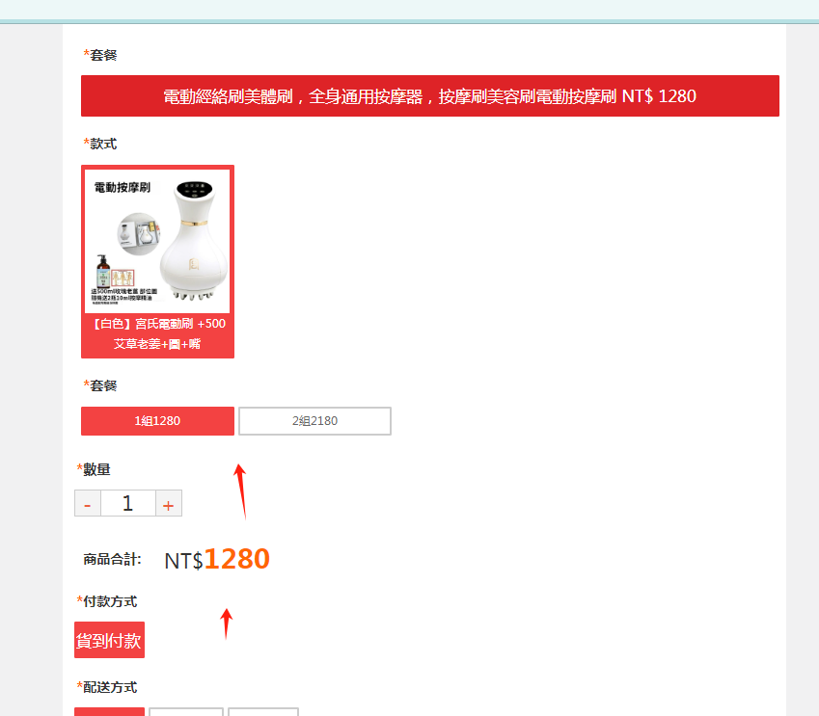Choose the 【白色】宮氏電動刷 style caption
The image size is (819, 716).
pyautogui.click(x=158, y=334)
